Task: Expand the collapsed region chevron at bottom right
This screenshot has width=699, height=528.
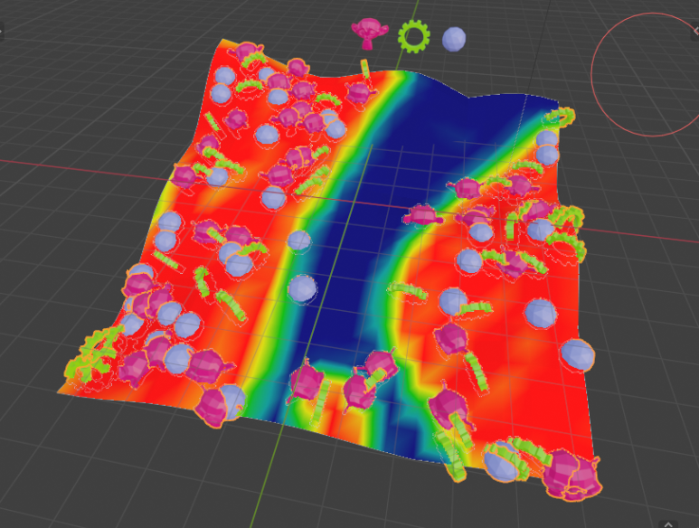Action: tap(667, 524)
